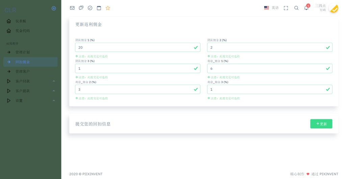Click the check-circle tasks icon
Image resolution: width=346 pixels, height=179 pixels.
point(90,8)
